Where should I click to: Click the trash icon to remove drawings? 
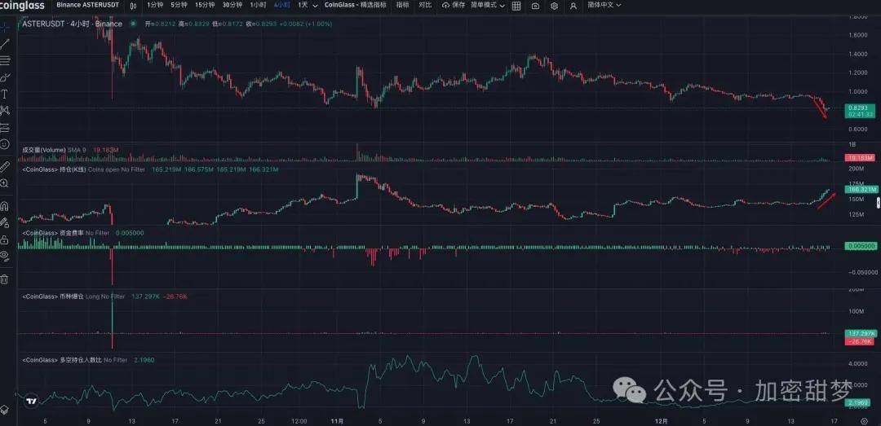point(5,279)
